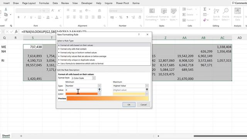Viewport: 247px width, 139px height.
Task: Open the Power Pivot tab
Action: 122,3
